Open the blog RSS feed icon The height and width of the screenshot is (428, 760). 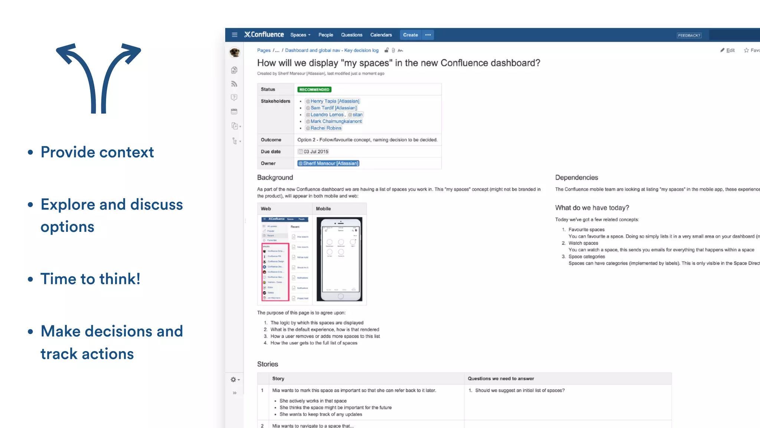234,84
